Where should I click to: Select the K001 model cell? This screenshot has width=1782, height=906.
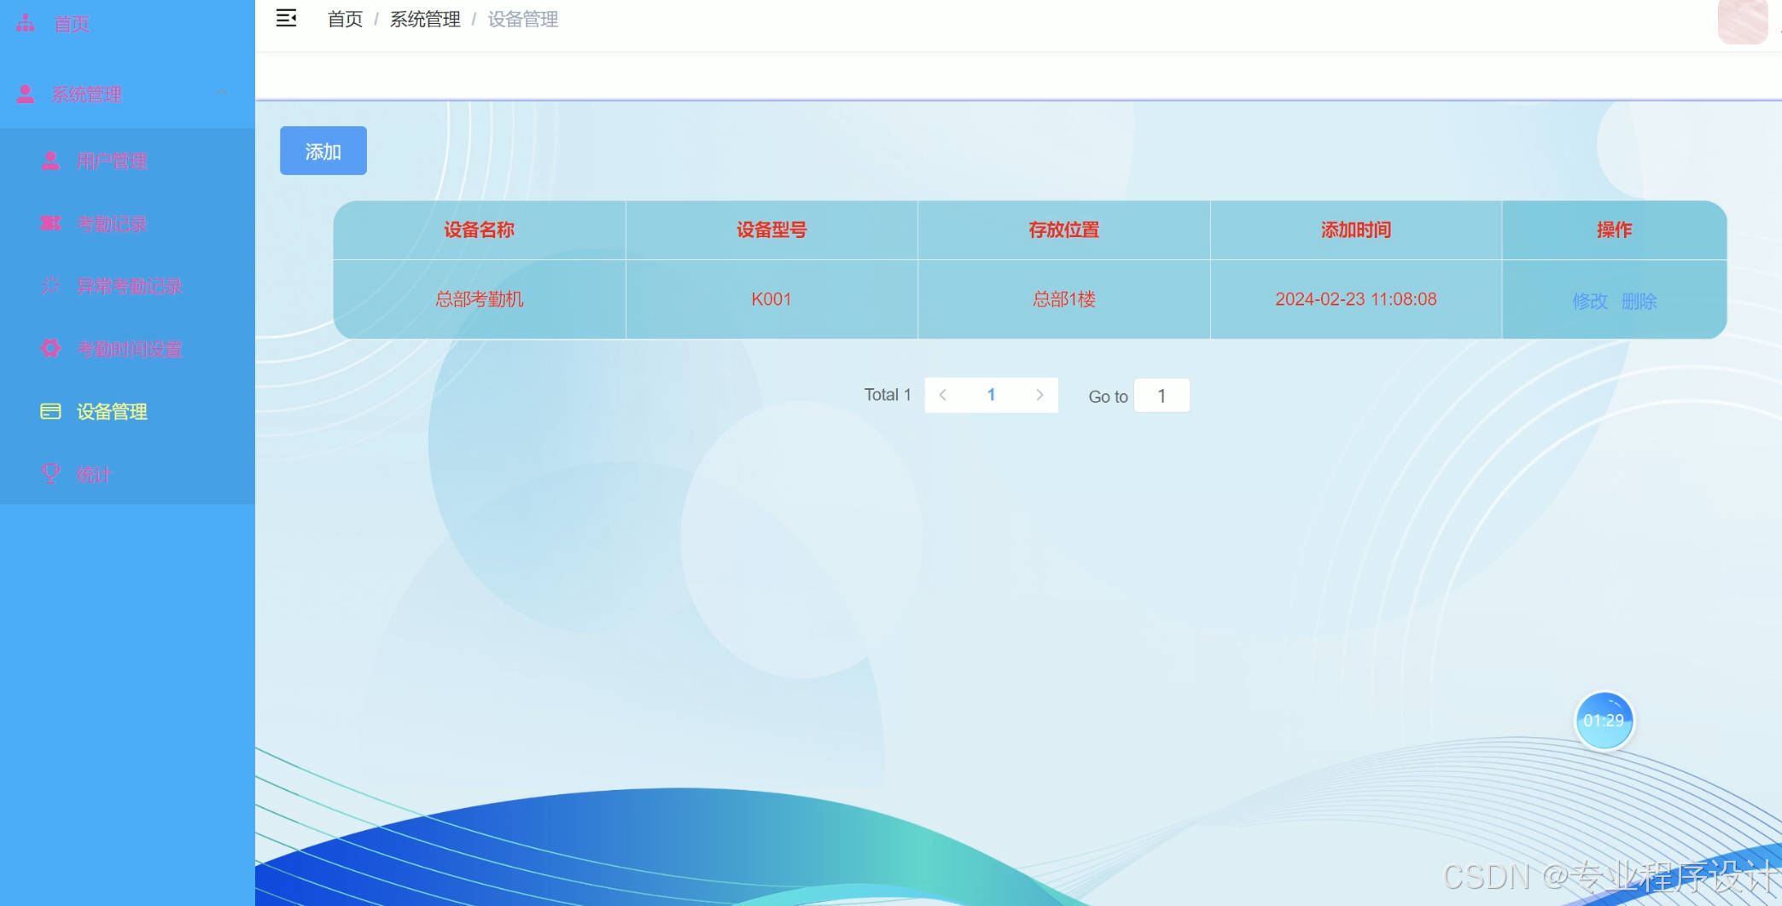pos(772,299)
